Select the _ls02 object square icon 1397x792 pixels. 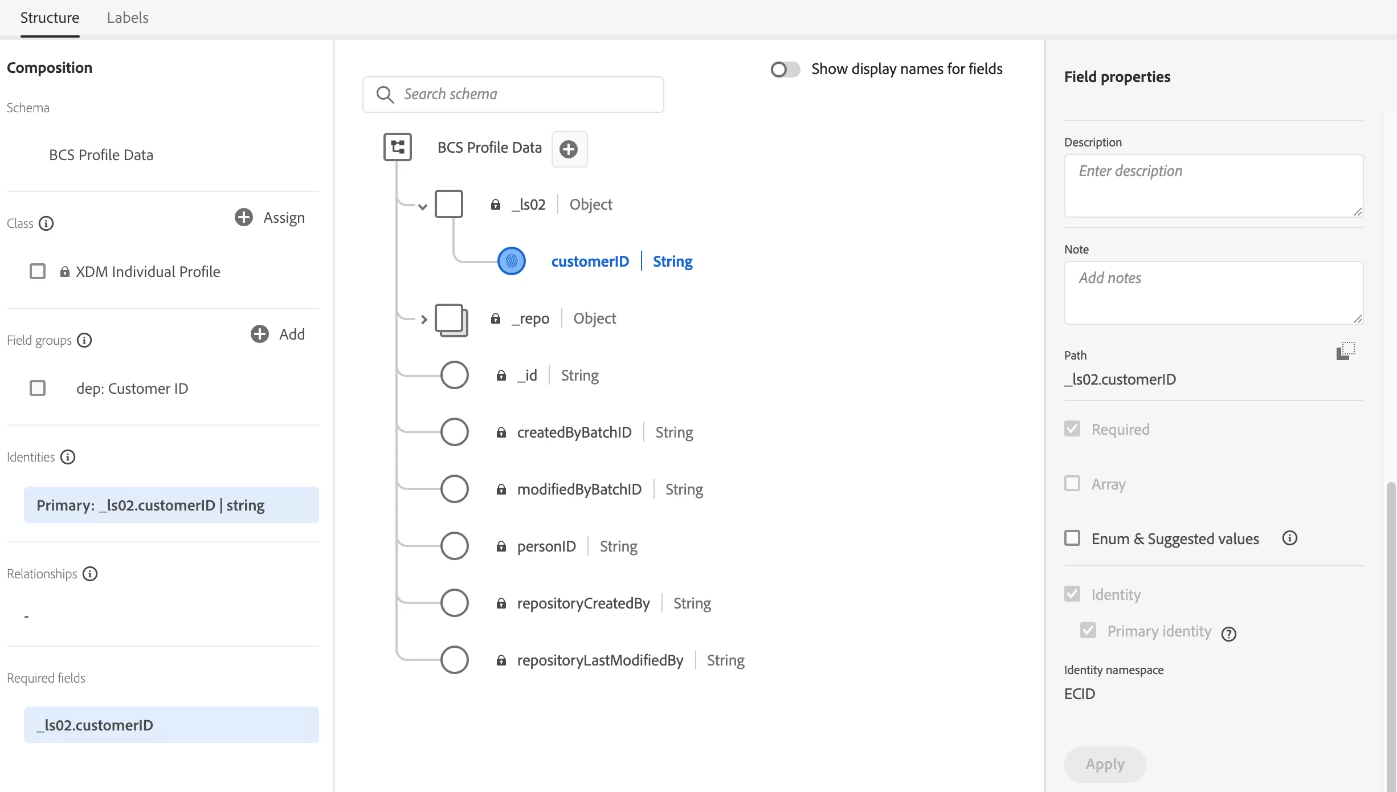pyautogui.click(x=449, y=204)
